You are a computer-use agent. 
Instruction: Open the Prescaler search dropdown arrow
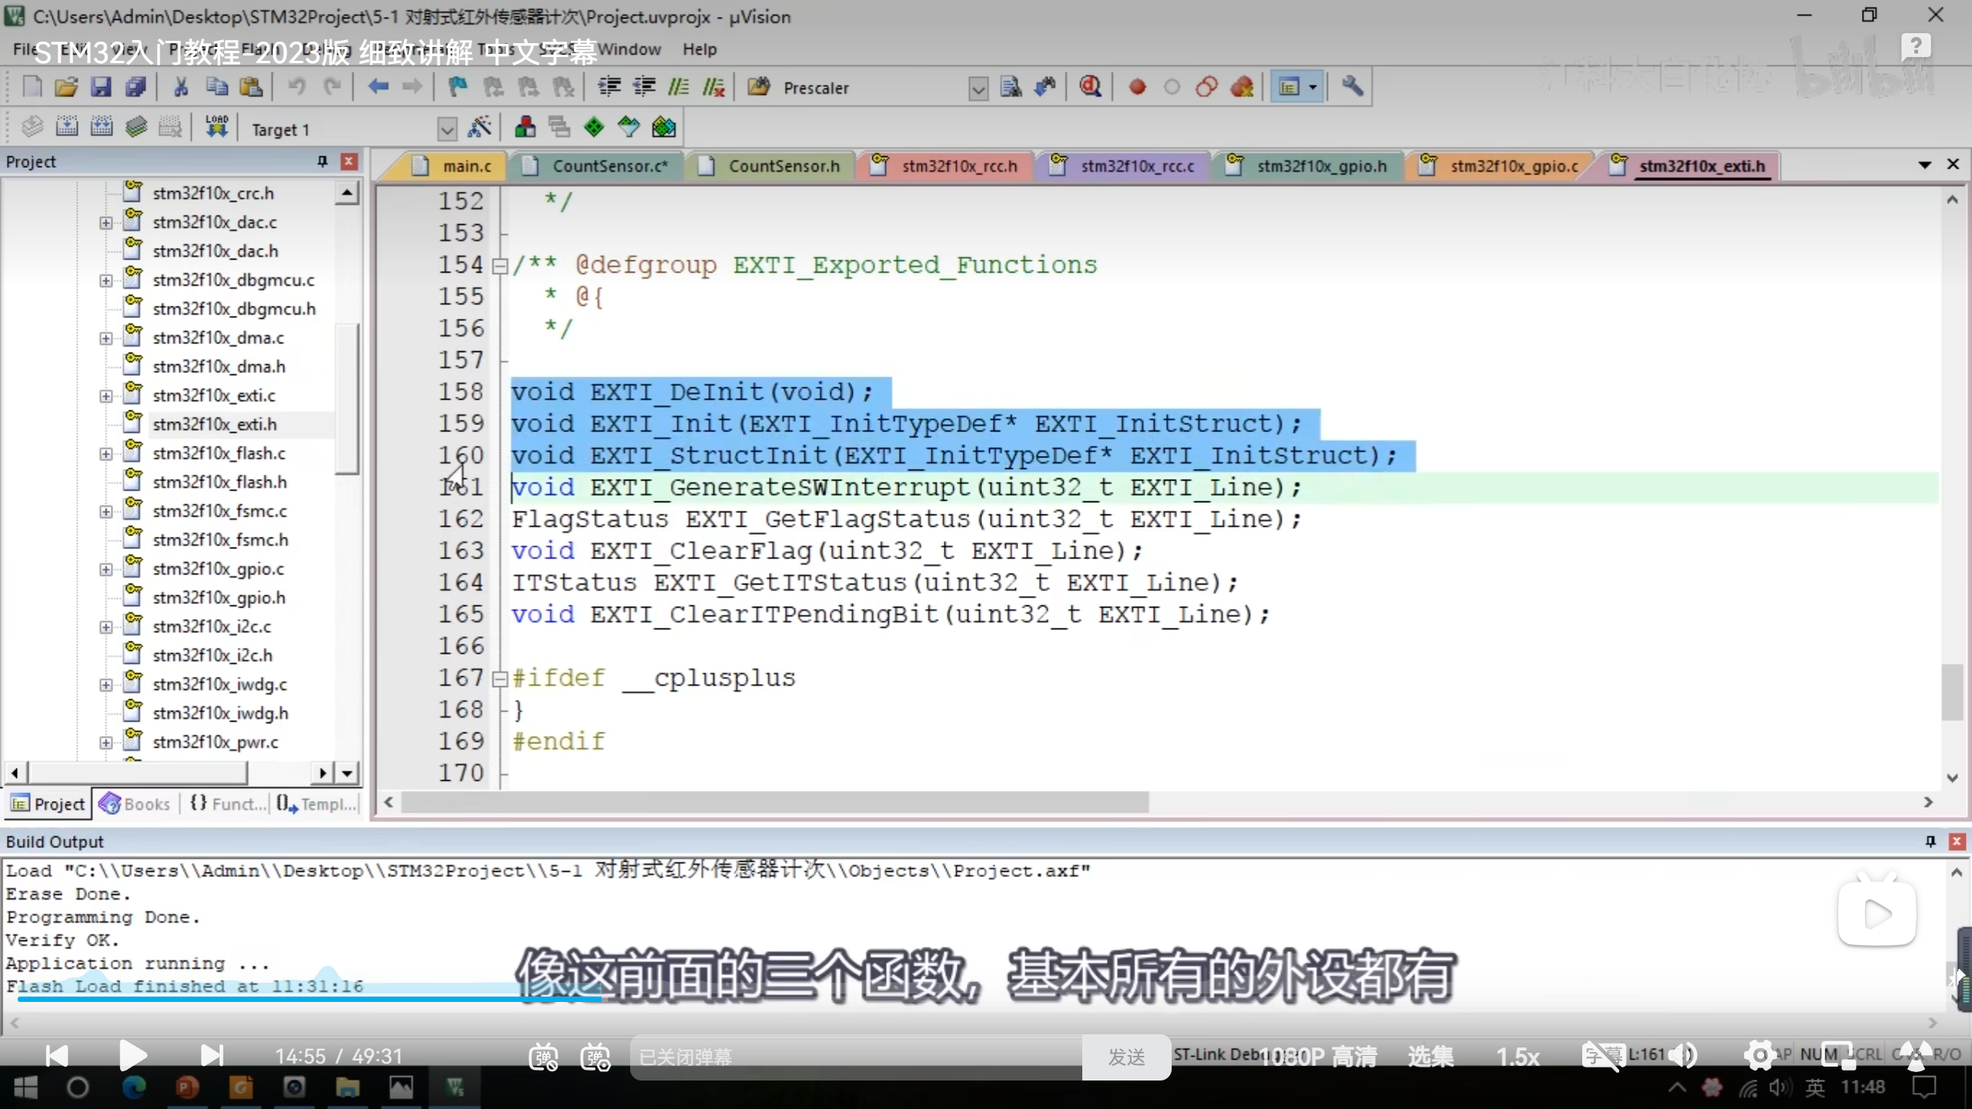[x=978, y=89]
